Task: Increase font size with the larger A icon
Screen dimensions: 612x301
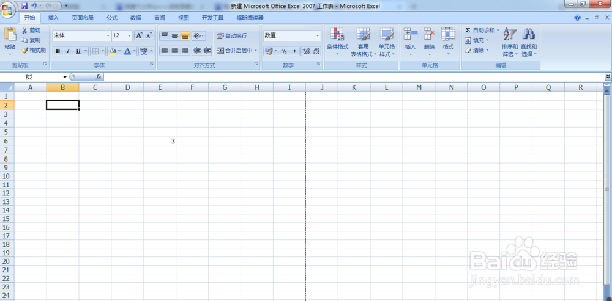Action: (139, 35)
